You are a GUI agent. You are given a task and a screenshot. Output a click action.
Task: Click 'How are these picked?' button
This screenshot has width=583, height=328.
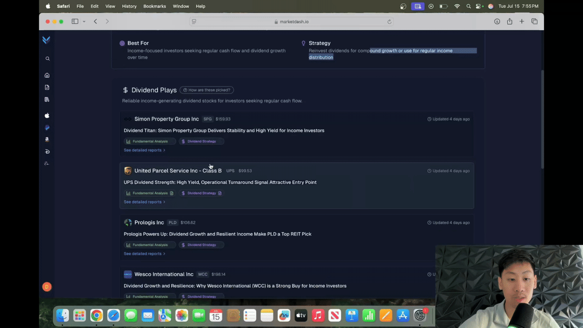206,90
